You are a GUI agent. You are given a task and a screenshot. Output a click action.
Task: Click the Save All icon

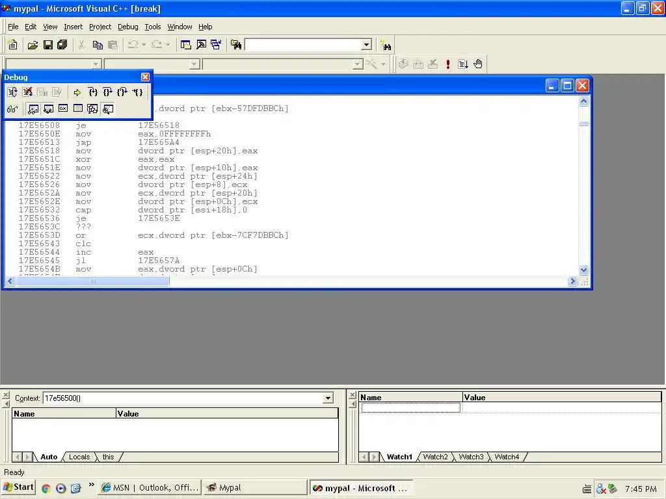click(62, 45)
